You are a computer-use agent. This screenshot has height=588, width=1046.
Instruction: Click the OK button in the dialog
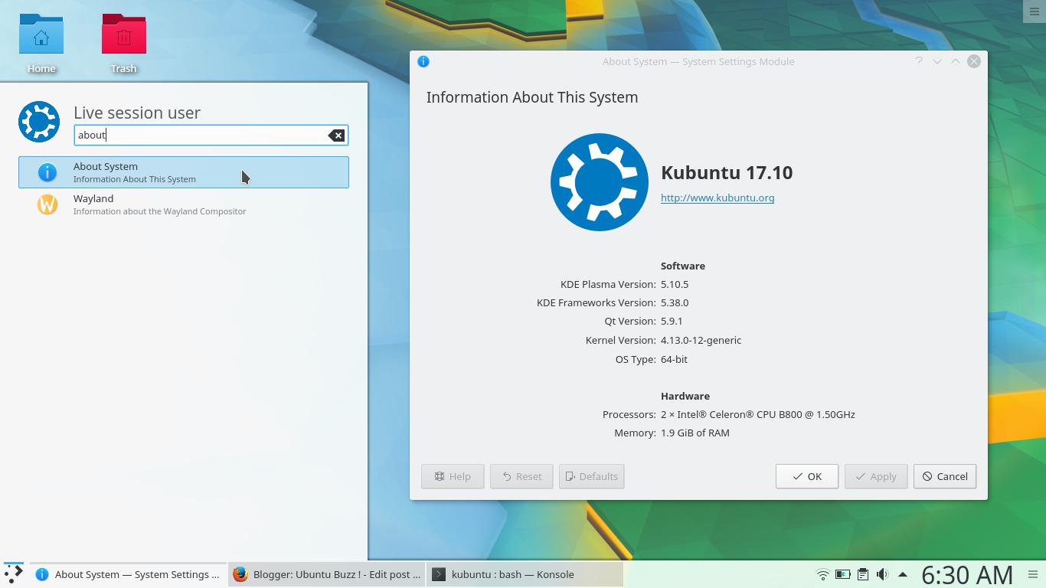click(806, 476)
